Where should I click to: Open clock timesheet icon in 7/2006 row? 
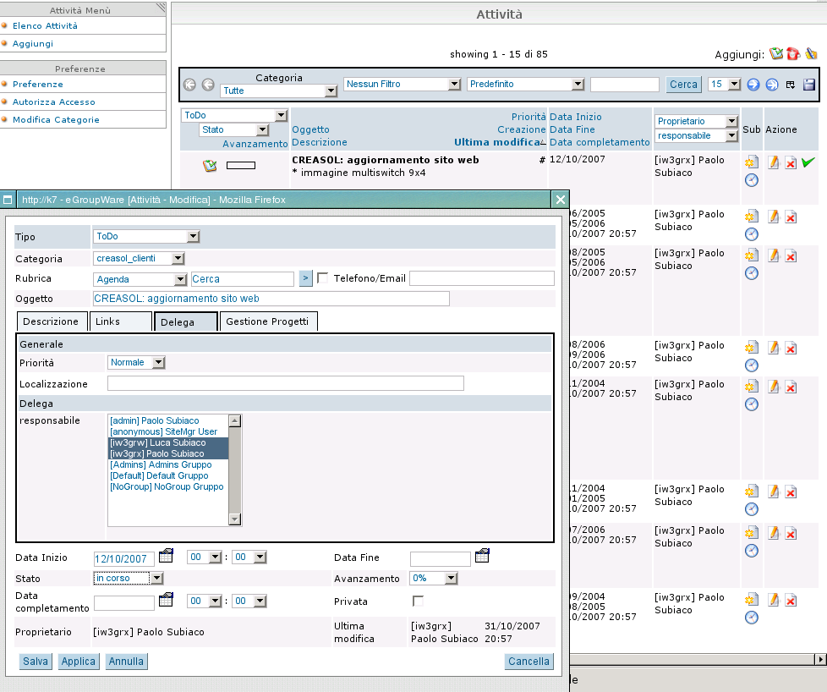tap(752, 551)
